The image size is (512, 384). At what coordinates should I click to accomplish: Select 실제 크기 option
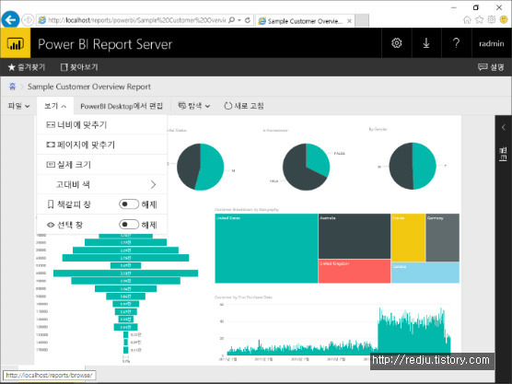pos(102,165)
